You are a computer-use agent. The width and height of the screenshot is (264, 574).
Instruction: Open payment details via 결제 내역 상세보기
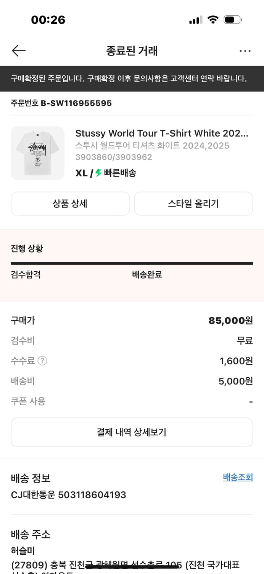(132, 432)
